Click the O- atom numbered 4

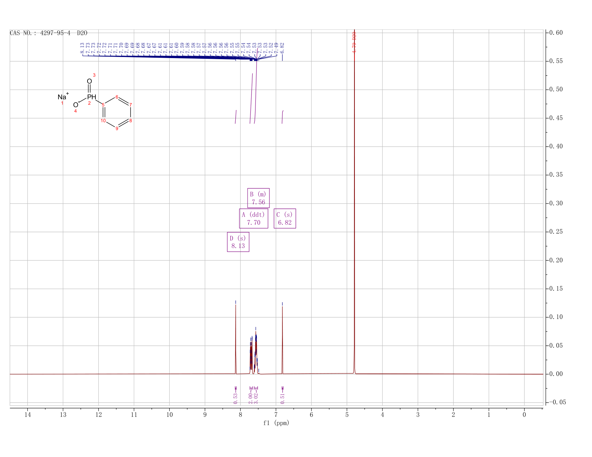click(76, 105)
